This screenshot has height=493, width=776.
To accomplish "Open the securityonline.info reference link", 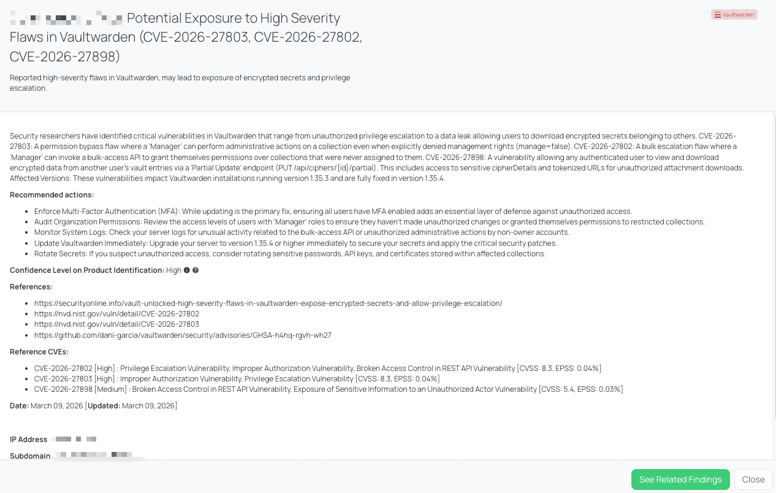I will [268, 304].
